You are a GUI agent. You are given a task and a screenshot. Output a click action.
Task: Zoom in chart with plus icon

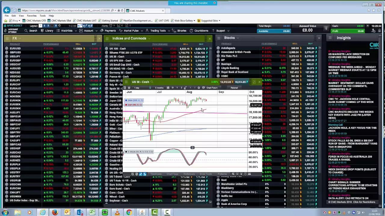click(x=241, y=174)
